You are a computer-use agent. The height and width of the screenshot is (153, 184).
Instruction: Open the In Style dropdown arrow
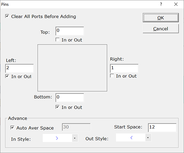coord(75,138)
